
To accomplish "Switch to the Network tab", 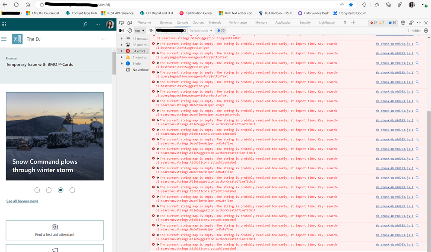I will [x=215, y=22].
